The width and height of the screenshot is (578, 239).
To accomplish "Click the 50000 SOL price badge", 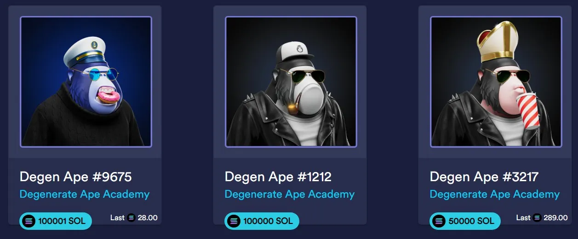I will (464, 221).
